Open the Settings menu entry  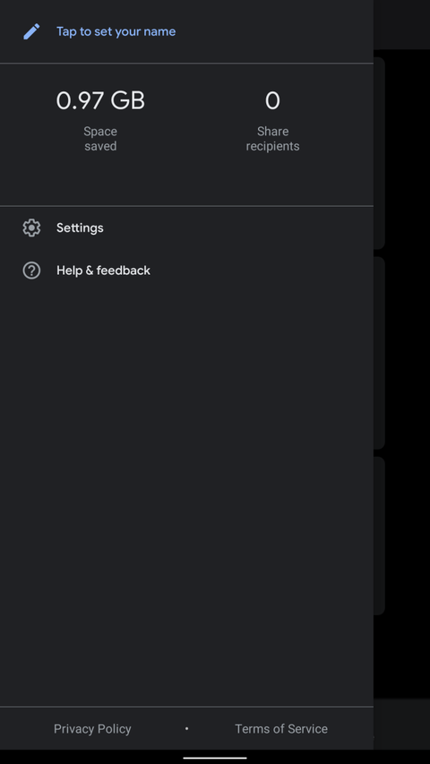click(186, 227)
